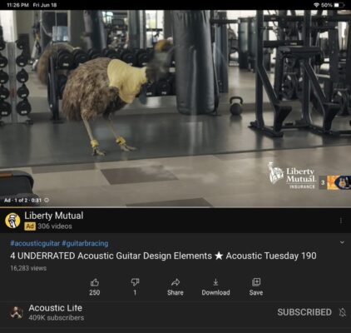This screenshot has width=351, height=333.
Task: Toggle the SUBSCRIBED button
Action: (x=304, y=312)
